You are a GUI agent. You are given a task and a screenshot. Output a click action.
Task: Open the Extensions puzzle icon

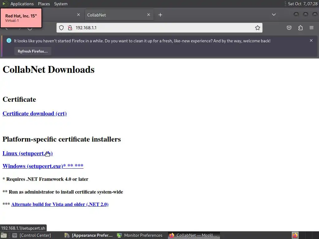coord(300,28)
